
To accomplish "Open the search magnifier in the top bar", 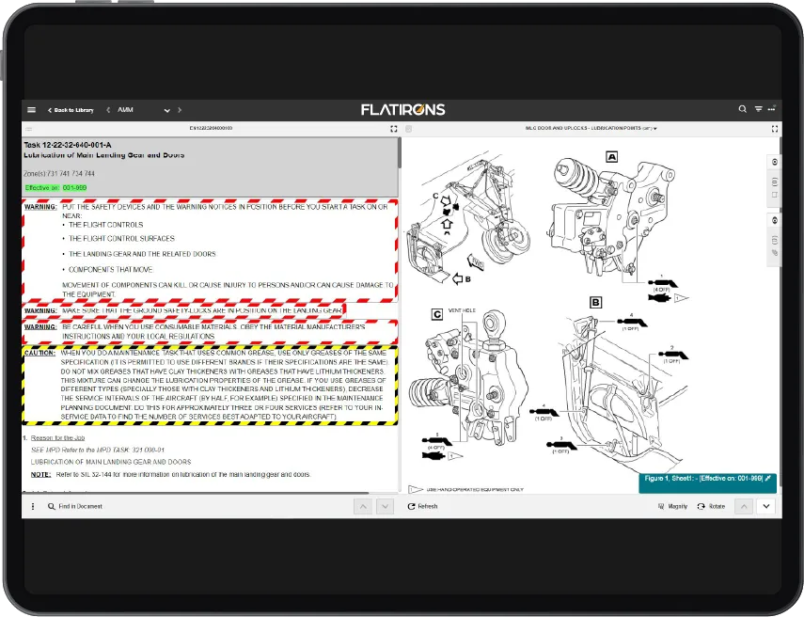I will [x=742, y=109].
